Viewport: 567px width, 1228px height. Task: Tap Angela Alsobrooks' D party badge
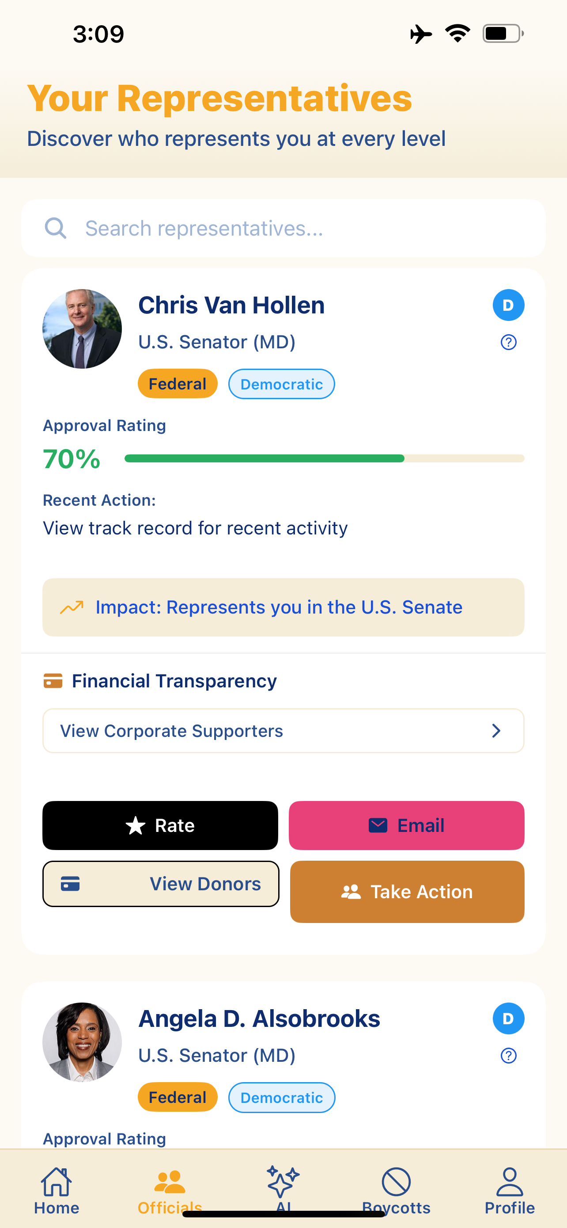(508, 1019)
